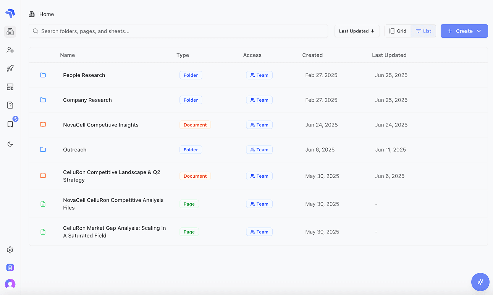The width and height of the screenshot is (493, 295).
Task: Click created date Jun 24, 2025
Action: (322, 125)
